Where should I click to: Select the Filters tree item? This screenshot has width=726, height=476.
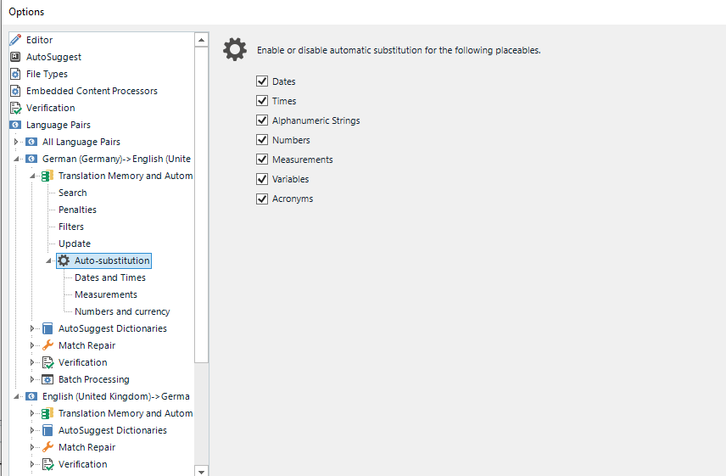[x=71, y=227]
